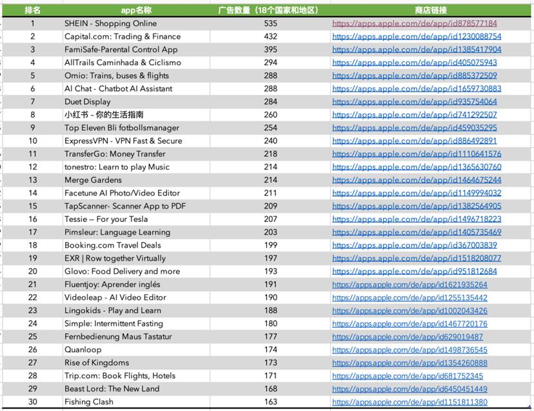
Task: Select ad count cell 432
Action: pyautogui.click(x=270, y=37)
